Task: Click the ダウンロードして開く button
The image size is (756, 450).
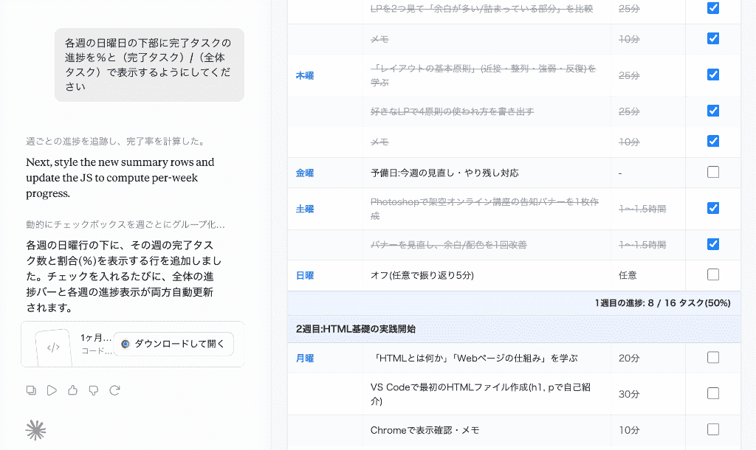Action: [x=173, y=344]
